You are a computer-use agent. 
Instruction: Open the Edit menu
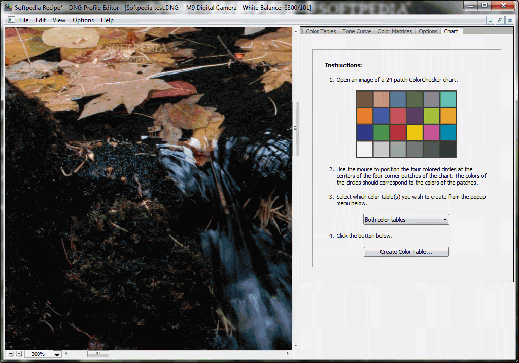point(41,20)
